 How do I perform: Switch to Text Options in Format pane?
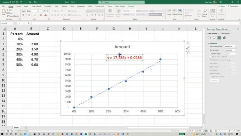pyautogui.click(x=225, y=34)
